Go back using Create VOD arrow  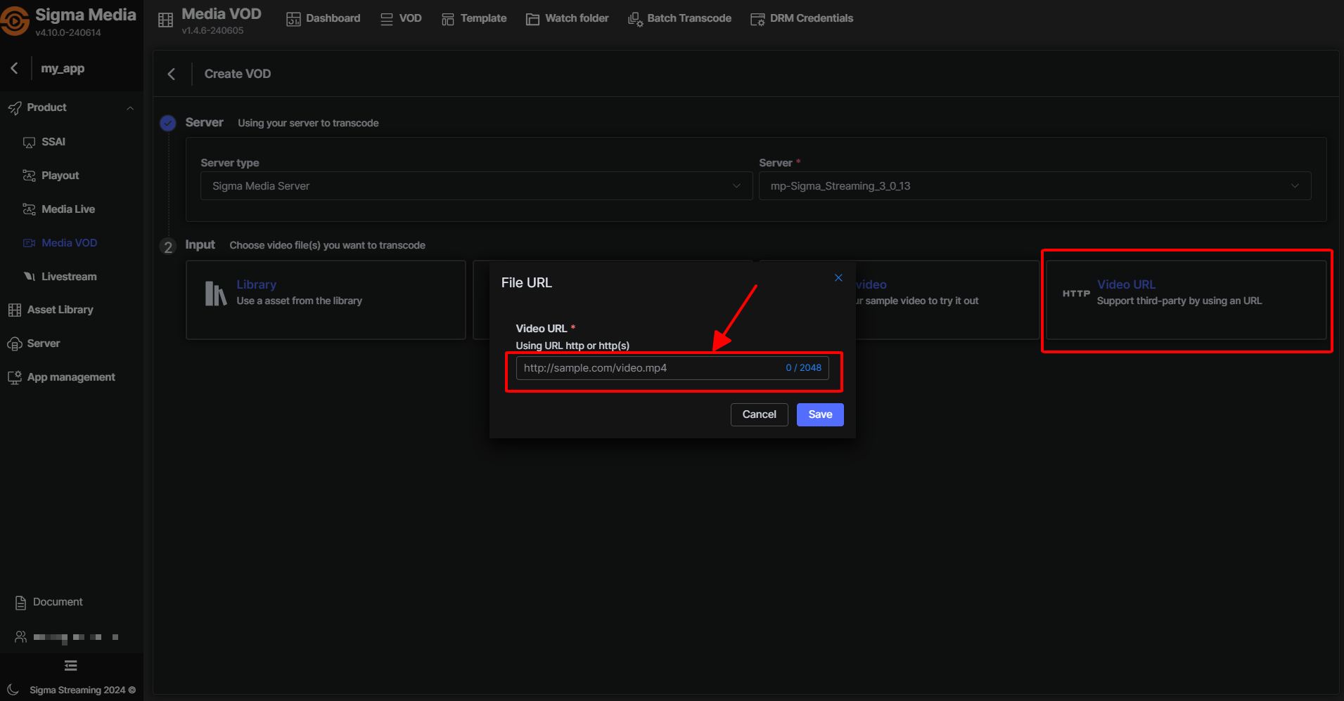pos(171,74)
